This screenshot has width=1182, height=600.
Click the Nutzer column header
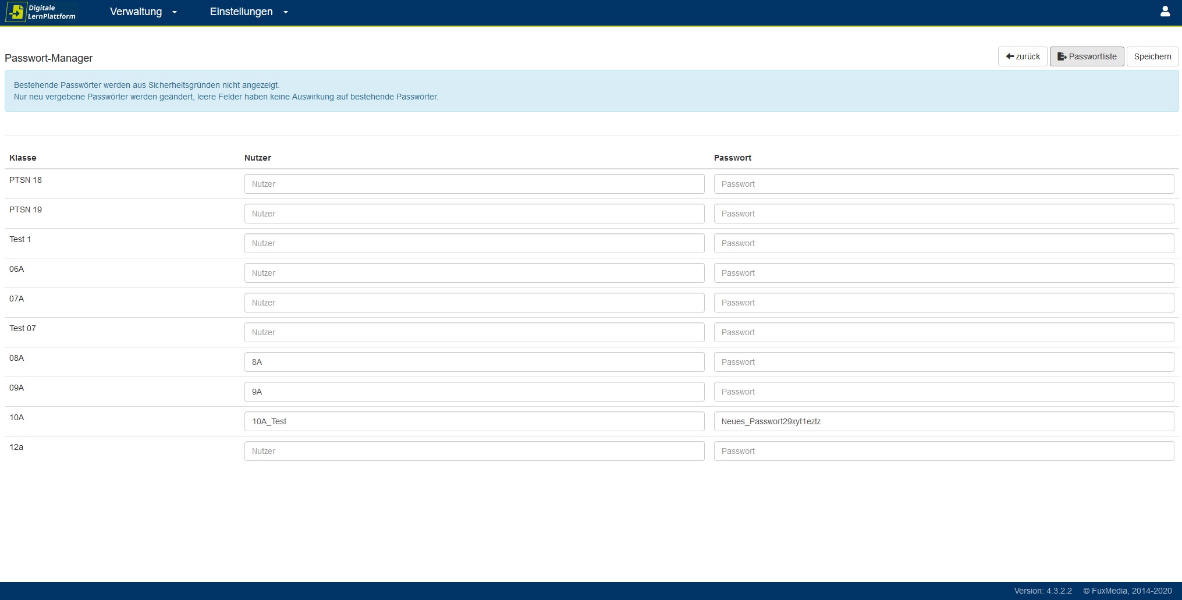click(258, 158)
